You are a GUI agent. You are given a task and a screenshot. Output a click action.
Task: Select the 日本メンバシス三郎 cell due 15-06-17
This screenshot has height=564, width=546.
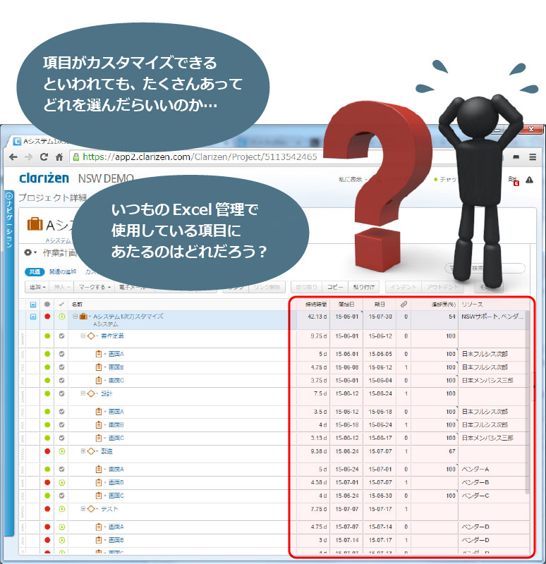coord(493,438)
